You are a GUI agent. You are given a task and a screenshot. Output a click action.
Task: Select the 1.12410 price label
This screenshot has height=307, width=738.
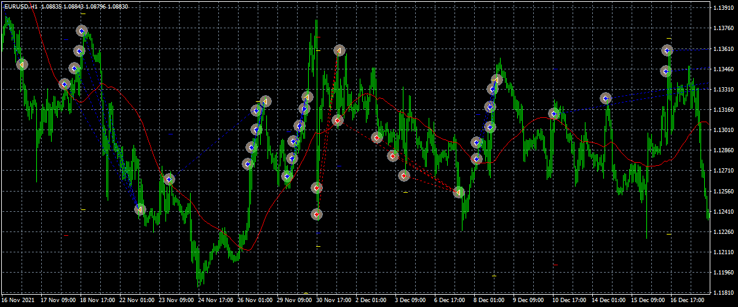tap(724, 212)
